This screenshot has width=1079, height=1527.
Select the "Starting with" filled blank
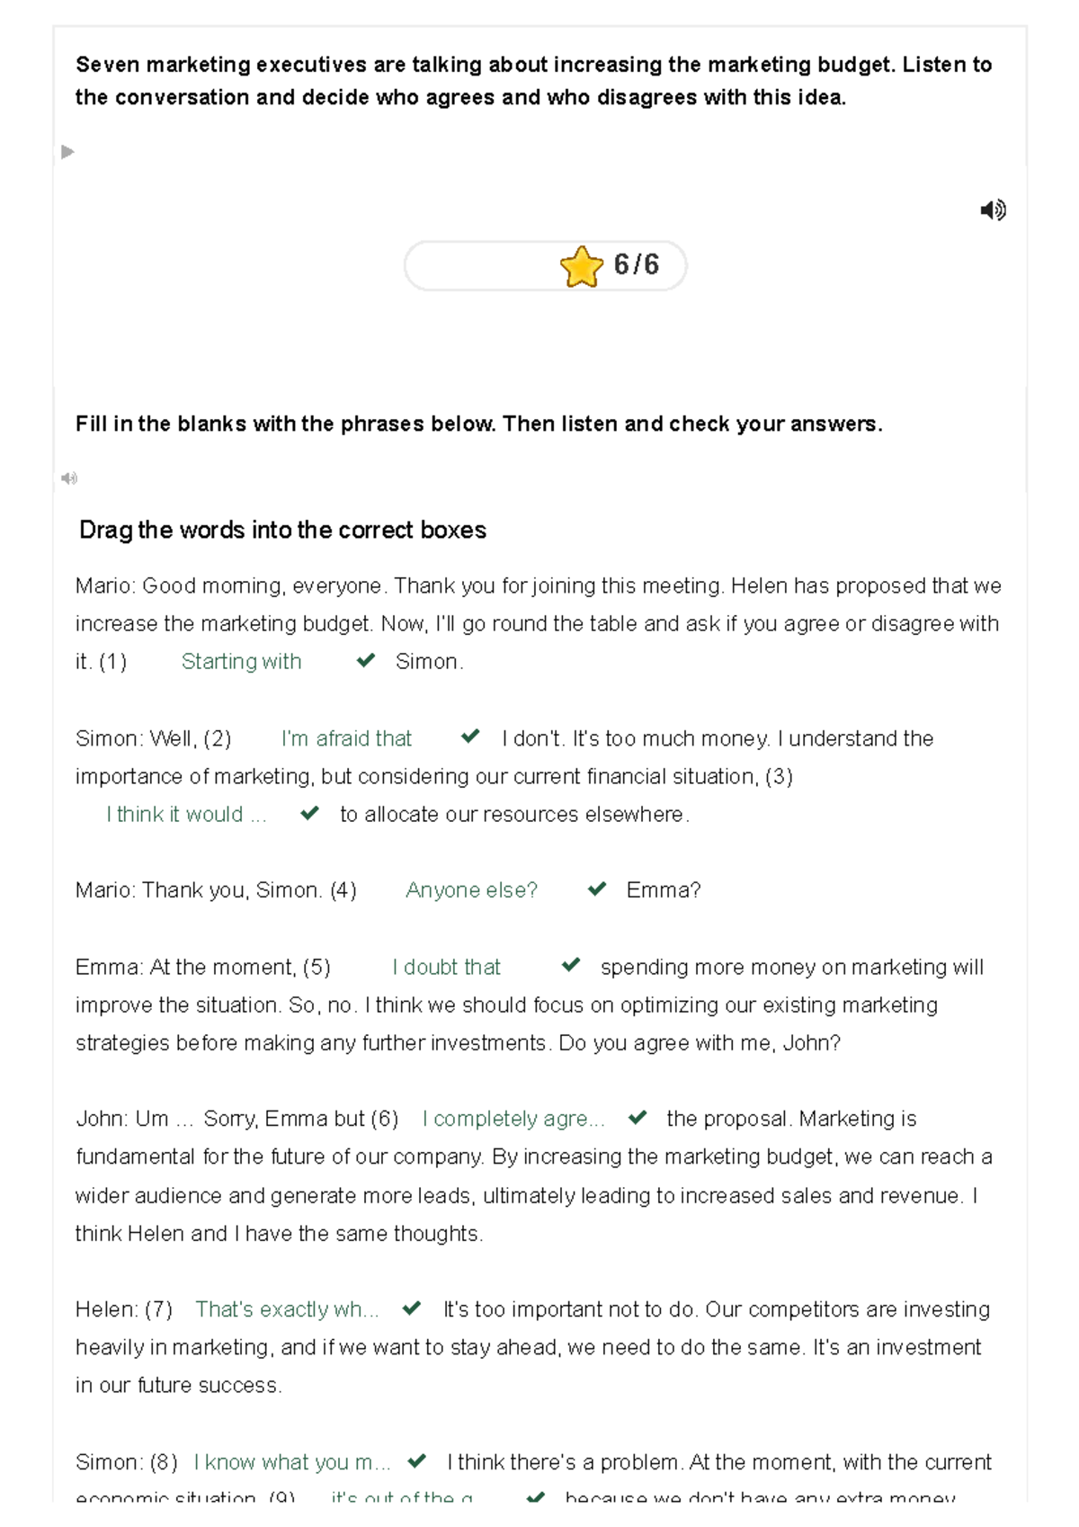coord(241,662)
